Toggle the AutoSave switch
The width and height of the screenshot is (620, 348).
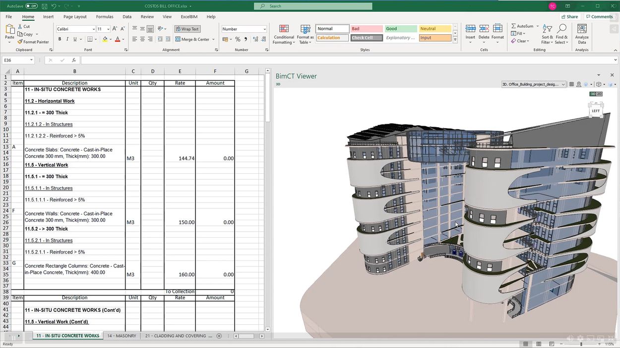click(31, 6)
